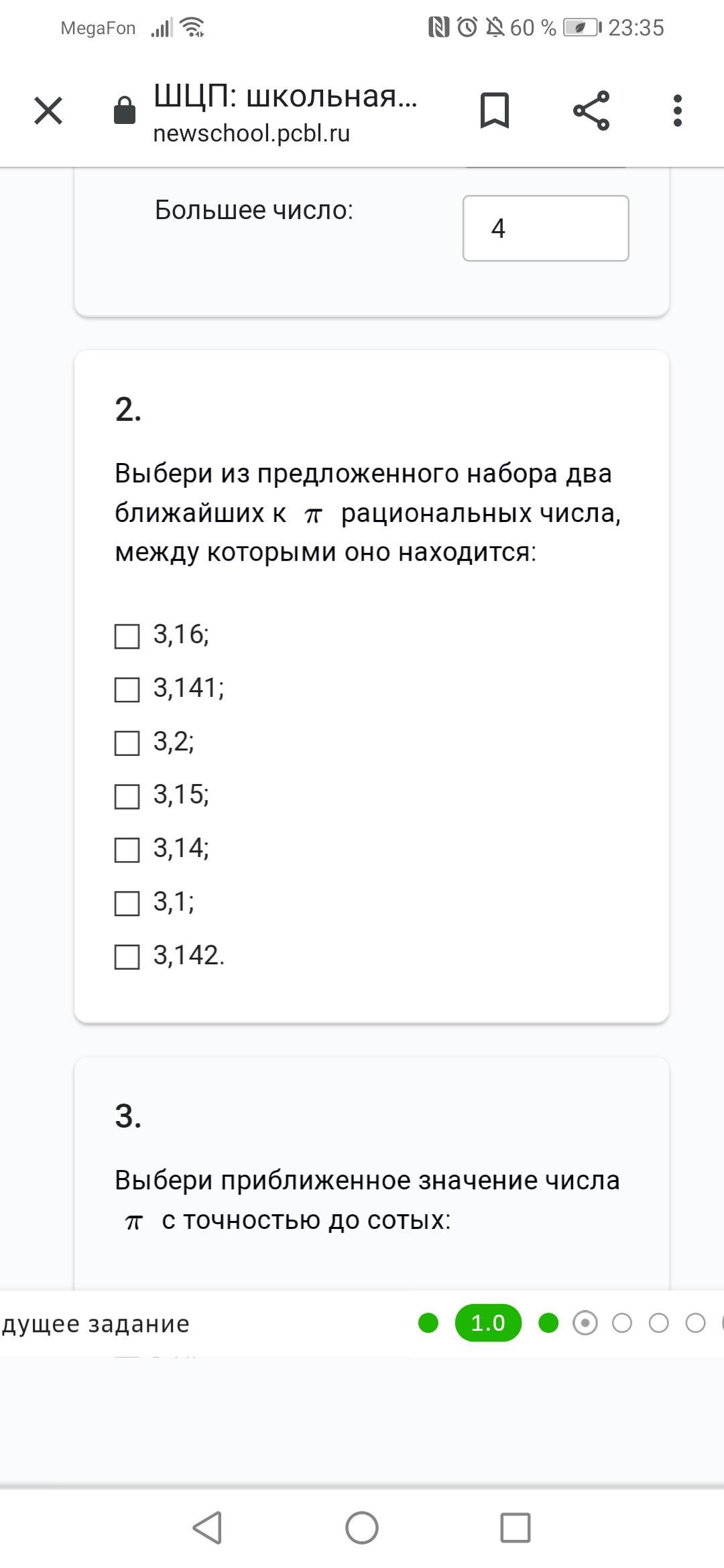Check the 3,1 answer option
The image size is (724, 1568).
(127, 903)
